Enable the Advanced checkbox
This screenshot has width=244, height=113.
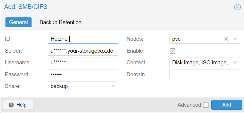click(206, 105)
